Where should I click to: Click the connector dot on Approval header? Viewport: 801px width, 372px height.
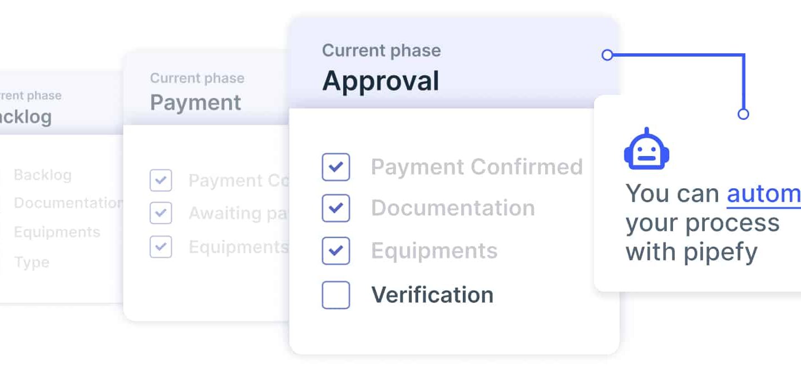coord(607,55)
